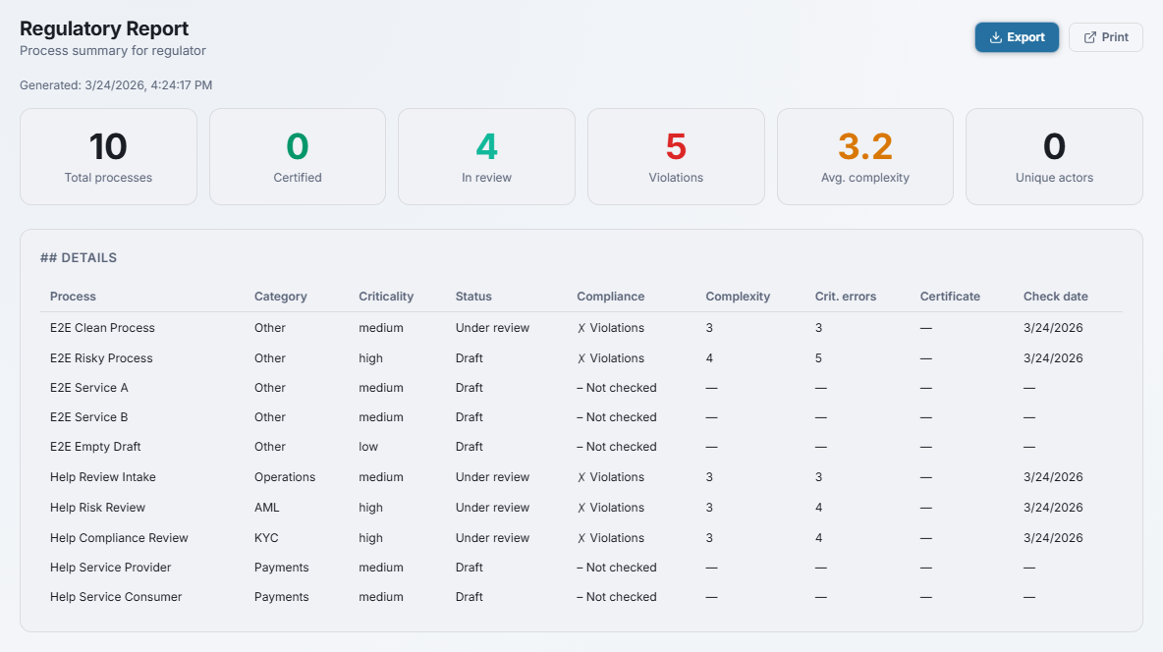Click the download icon in Export

(995, 37)
